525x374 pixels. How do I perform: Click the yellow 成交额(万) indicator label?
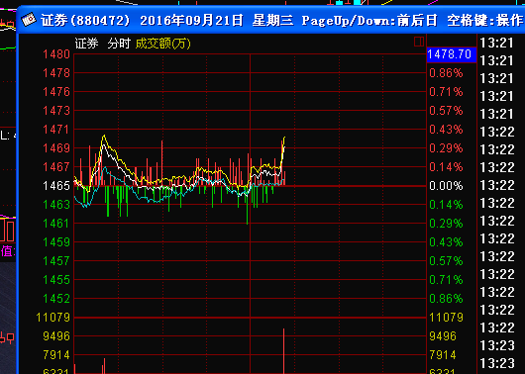point(163,44)
